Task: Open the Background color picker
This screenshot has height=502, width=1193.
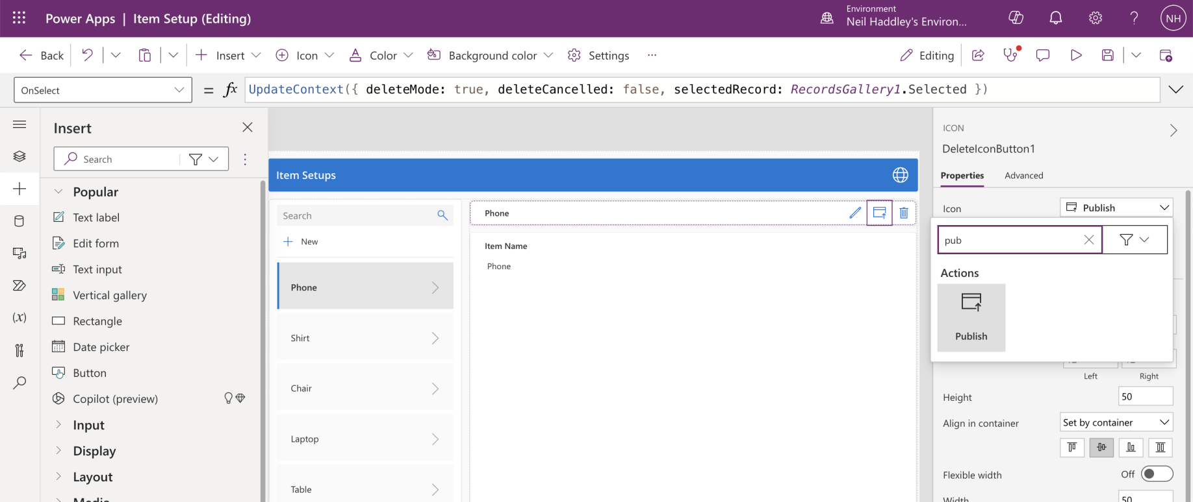Action: click(x=491, y=55)
